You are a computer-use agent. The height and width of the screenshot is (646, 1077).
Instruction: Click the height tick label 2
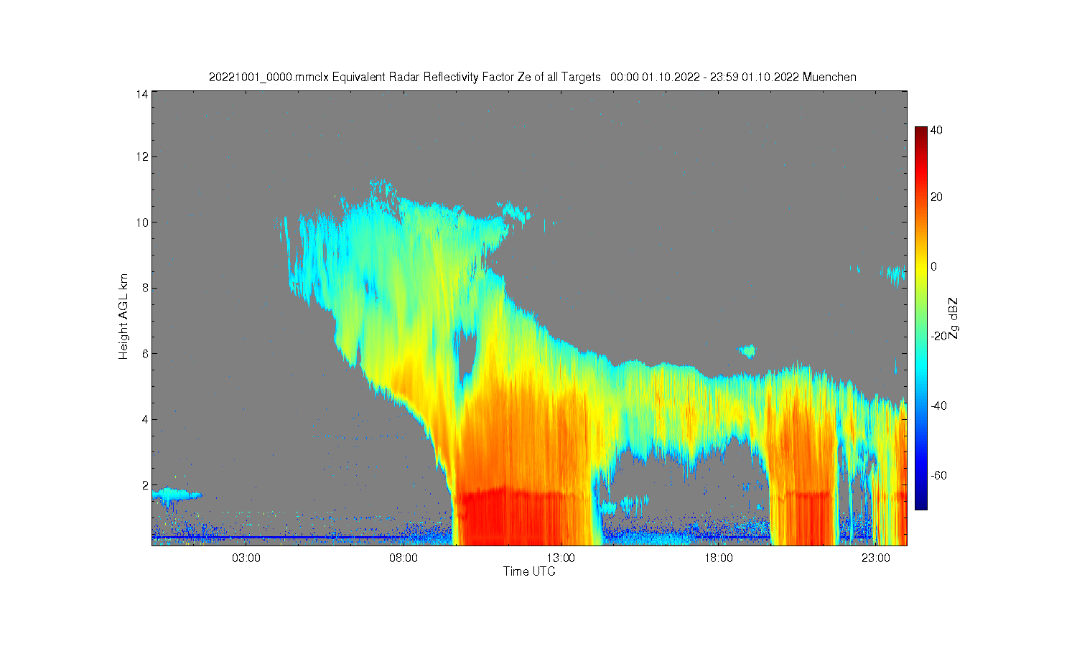coord(145,485)
